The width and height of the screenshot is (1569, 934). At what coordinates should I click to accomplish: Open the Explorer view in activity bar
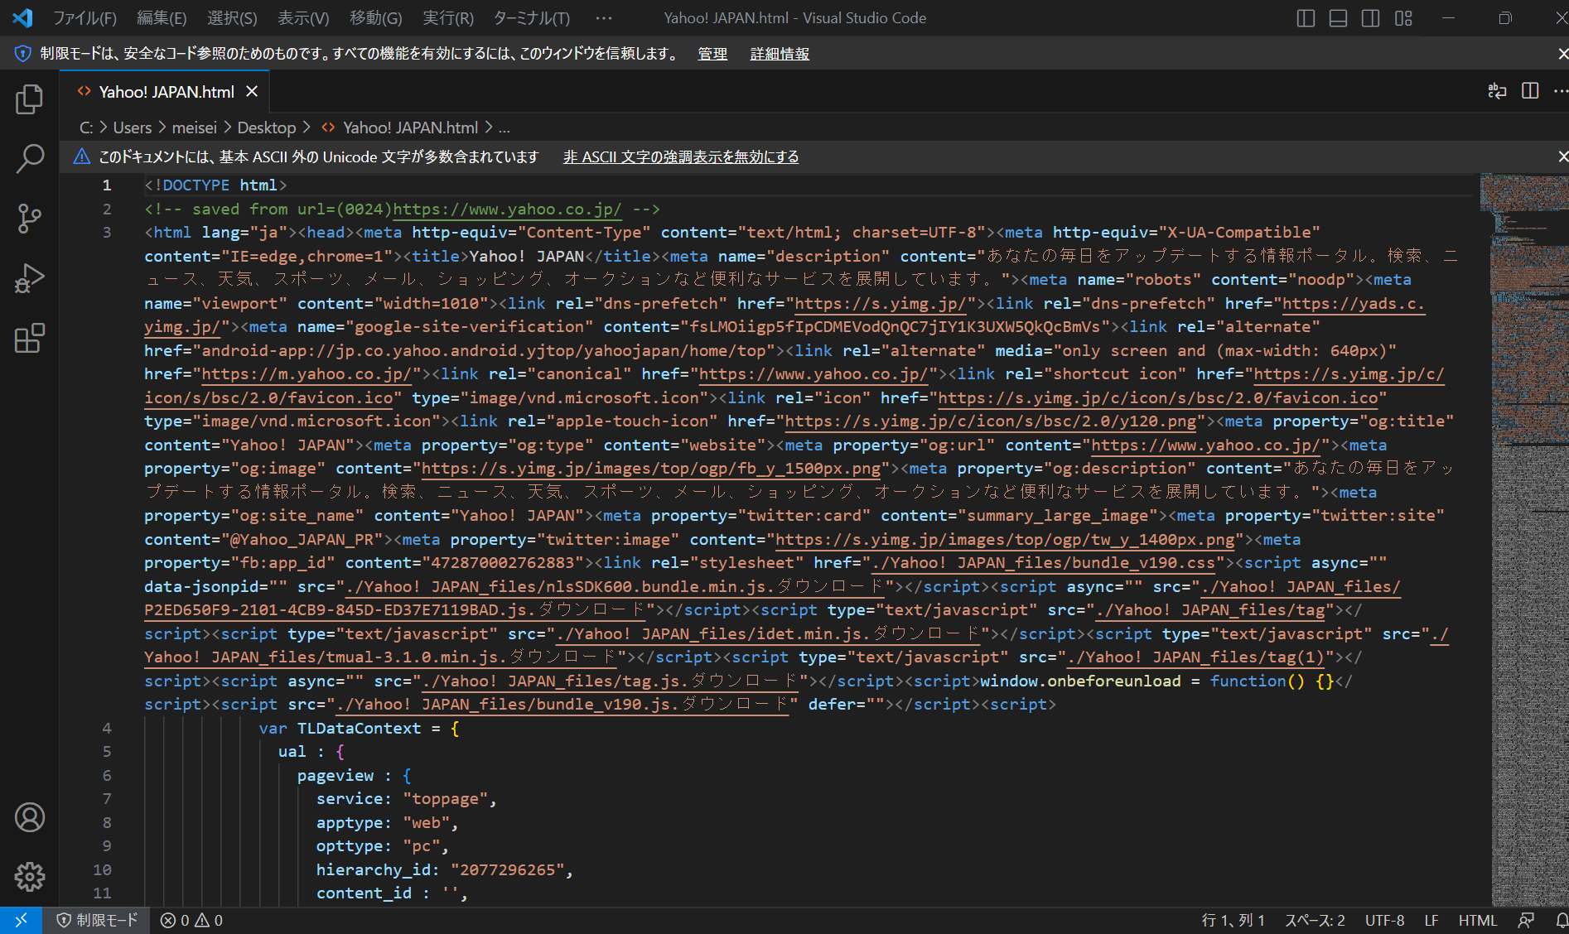[30, 99]
